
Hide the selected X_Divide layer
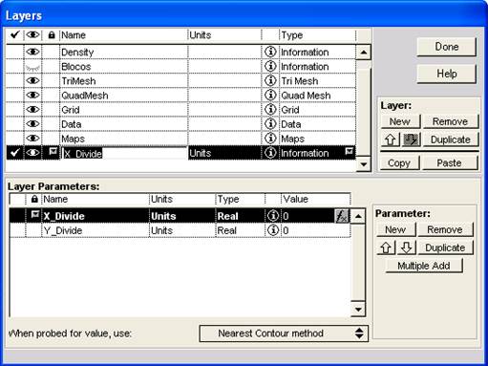pos(32,153)
